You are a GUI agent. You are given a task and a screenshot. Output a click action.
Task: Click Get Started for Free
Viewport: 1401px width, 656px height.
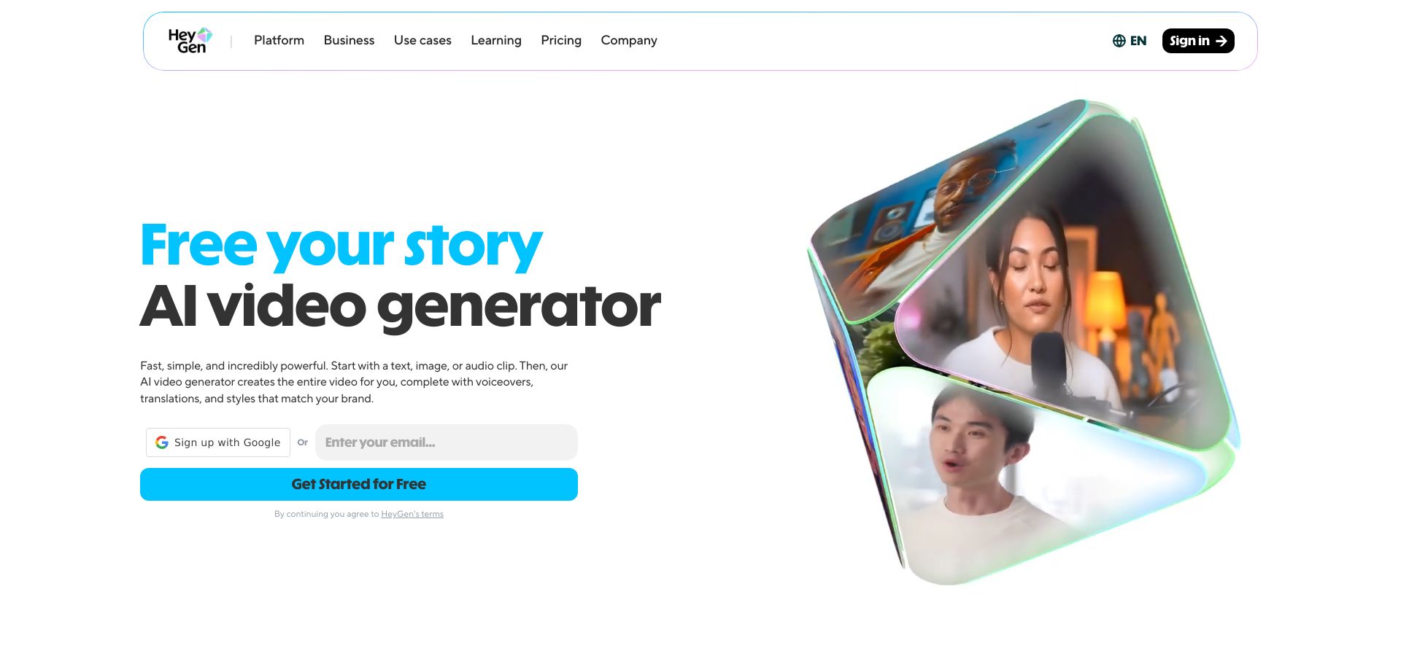click(x=359, y=484)
